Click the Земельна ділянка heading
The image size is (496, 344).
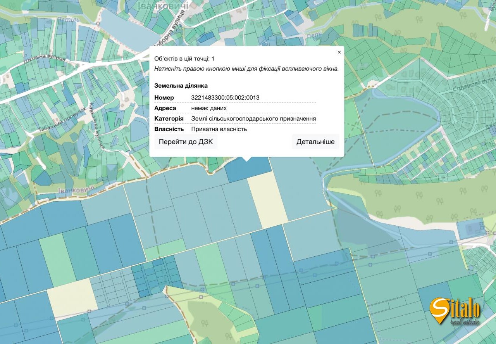pos(181,86)
